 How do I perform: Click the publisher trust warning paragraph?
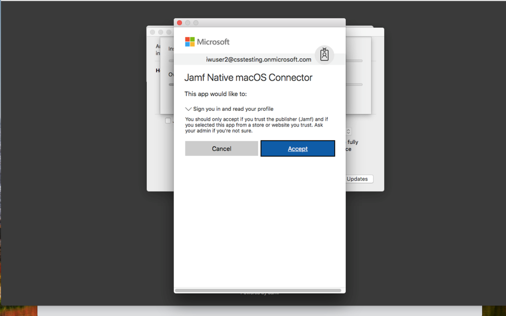(257, 125)
